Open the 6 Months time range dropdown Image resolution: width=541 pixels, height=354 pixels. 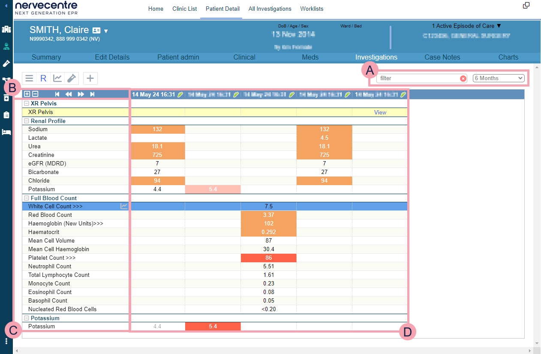point(499,78)
